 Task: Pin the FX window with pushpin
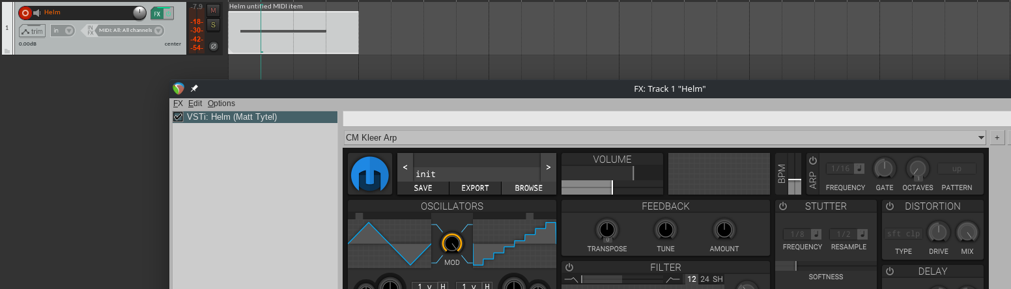tap(194, 89)
